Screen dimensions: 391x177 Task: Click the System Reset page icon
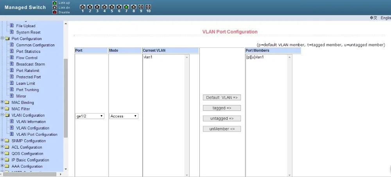point(11,32)
